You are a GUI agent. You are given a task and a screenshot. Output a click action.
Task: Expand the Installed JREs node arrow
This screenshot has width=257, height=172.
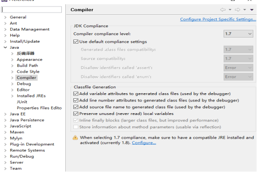[x=12, y=96]
